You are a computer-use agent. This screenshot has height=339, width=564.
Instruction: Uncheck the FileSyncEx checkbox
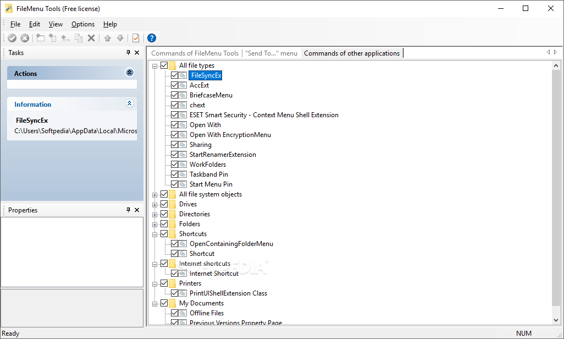[173, 75]
